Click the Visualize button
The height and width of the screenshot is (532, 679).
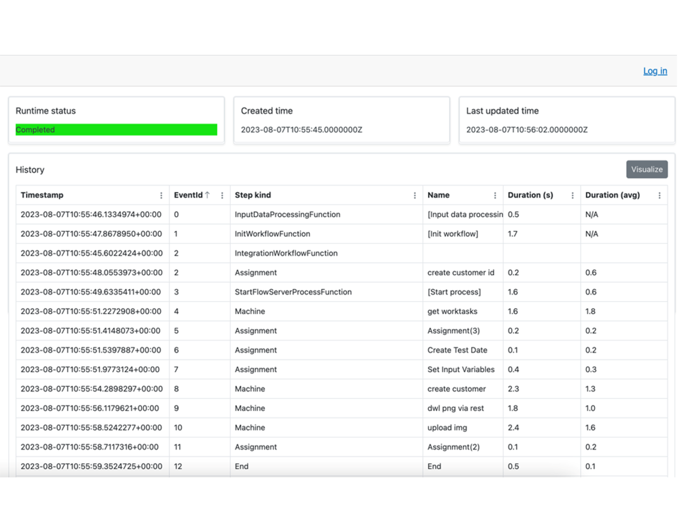(647, 169)
